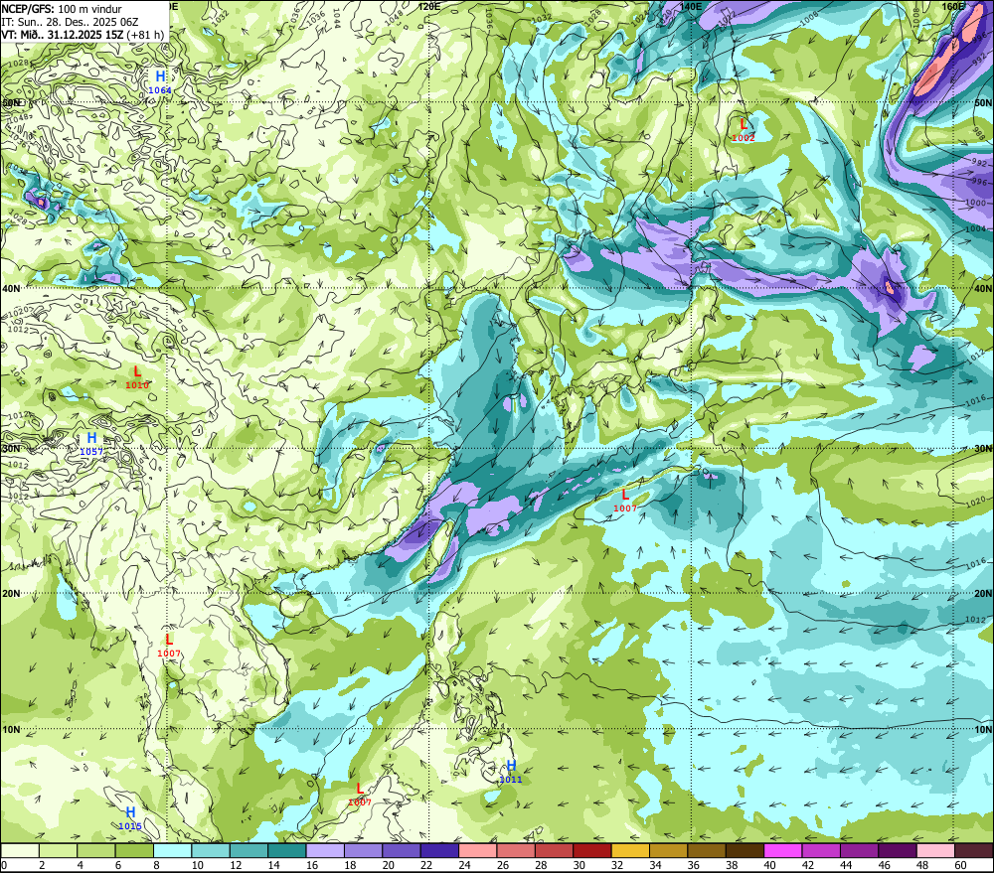Click the 30N latitude label on left edge
Viewport: 994px width, 873px height.
click(11, 449)
